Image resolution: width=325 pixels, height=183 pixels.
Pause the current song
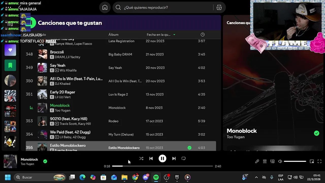[x=162, y=159]
